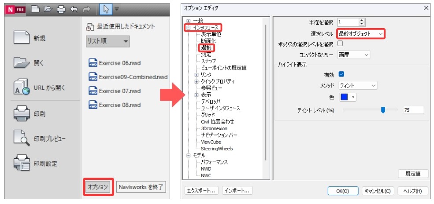Open the メソッド ティント dropdown
434x204 pixels.
click(358, 86)
